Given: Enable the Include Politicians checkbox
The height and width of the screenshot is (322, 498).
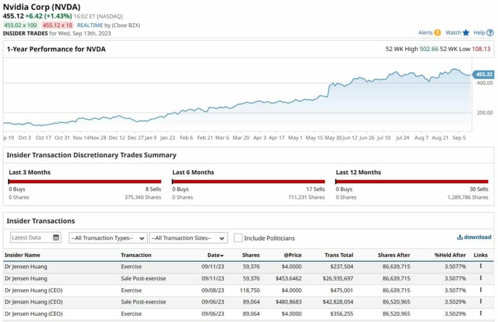Looking at the screenshot, I should [x=238, y=238].
